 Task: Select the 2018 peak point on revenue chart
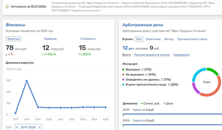click(x=27, y=81)
